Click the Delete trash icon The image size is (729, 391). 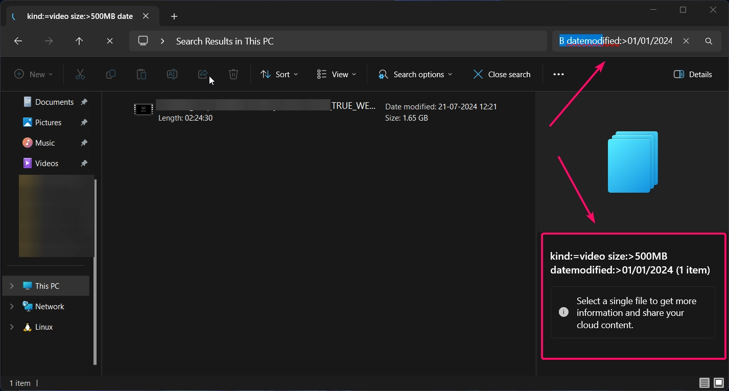pyautogui.click(x=233, y=75)
